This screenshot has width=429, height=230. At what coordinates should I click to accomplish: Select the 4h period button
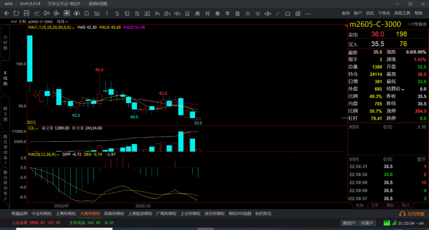[177, 13]
